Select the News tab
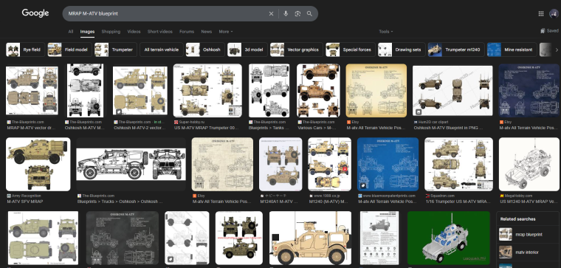Screen dimensions: 561x268 [207, 32]
